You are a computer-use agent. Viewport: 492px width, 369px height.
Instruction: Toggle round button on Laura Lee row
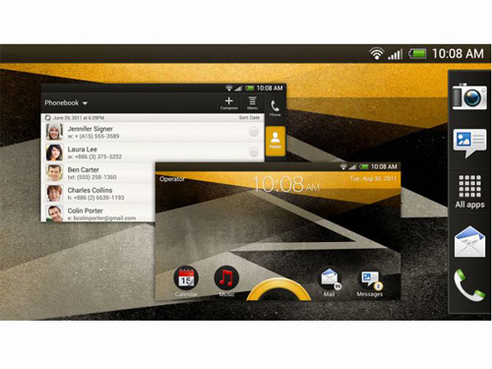[x=254, y=153]
